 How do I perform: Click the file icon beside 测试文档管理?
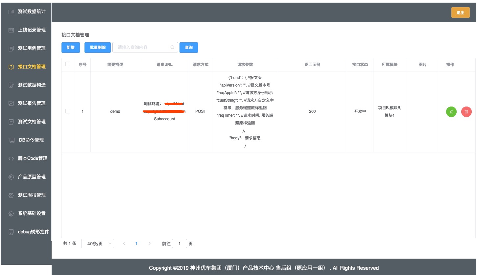(x=11, y=122)
